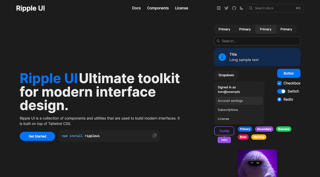320x177 pixels.
Task: Open the Dropdown menu button
Action: 226,75
